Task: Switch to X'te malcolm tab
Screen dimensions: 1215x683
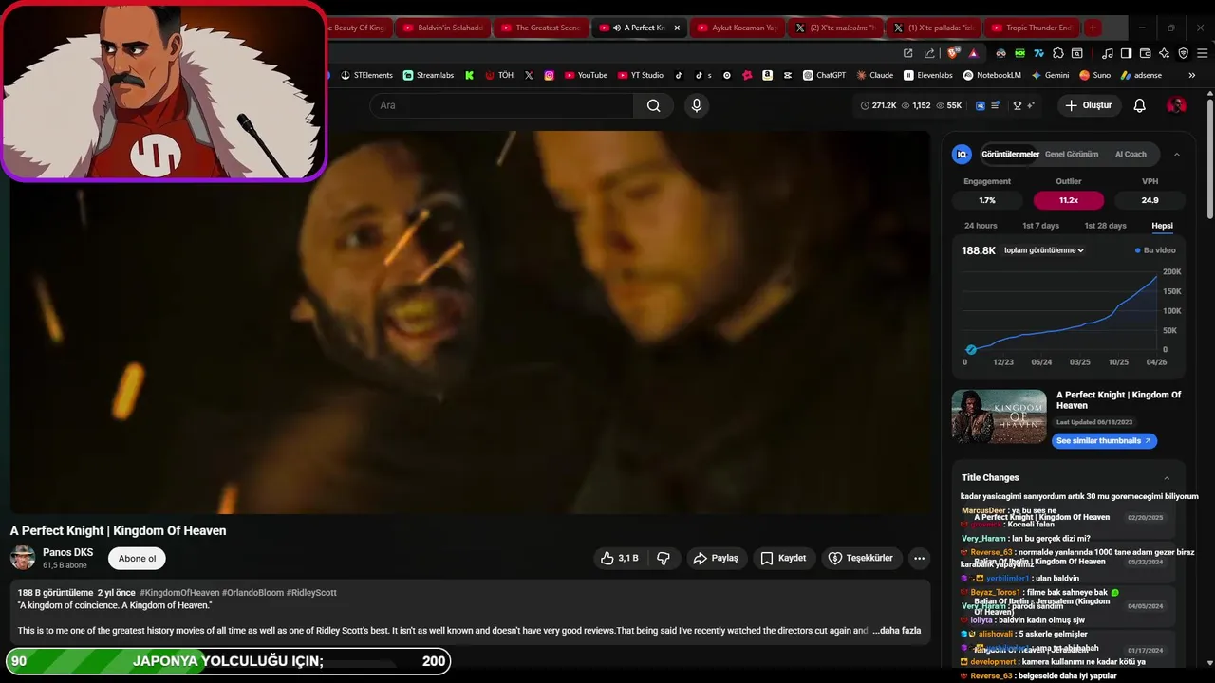Action: tap(833, 28)
